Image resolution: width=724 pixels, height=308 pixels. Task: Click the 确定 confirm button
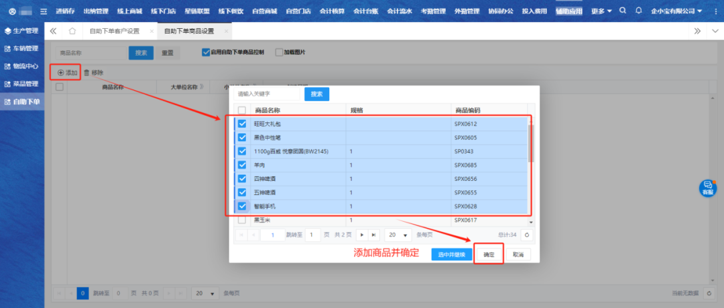pyautogui.click(x=489, y=254)
